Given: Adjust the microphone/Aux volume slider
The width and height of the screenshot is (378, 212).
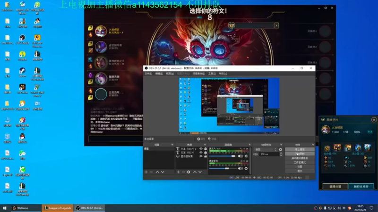Looking at the screenshot, I should (x=222, y=156).
